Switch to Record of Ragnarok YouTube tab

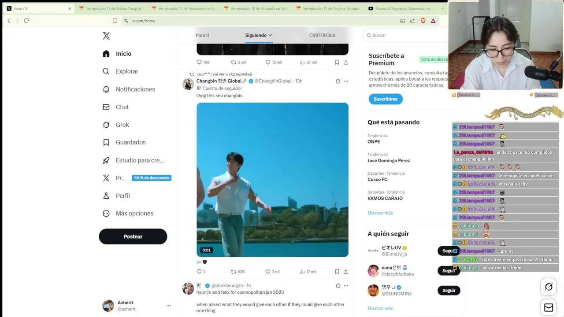point(400,8)
